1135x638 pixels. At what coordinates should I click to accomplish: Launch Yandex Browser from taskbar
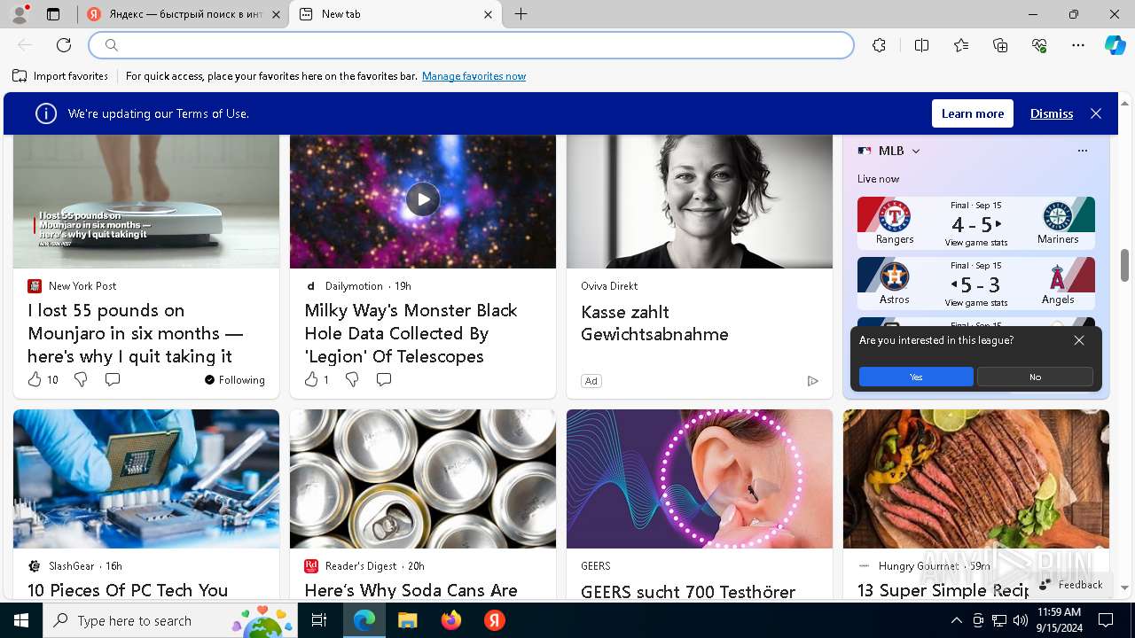click(x=495, y=620)
